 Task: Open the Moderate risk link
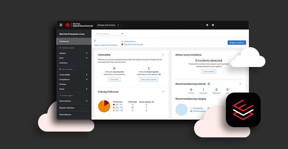[216, 93]
